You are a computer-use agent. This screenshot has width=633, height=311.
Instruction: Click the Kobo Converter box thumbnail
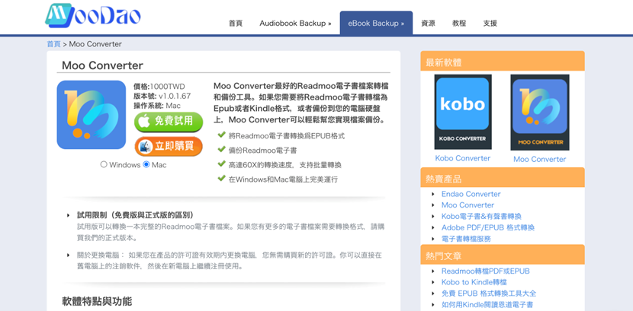[463, 112]
